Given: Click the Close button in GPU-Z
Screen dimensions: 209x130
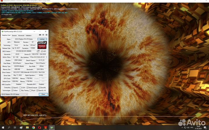Looking at the screenshot, I should pos(43,94).
